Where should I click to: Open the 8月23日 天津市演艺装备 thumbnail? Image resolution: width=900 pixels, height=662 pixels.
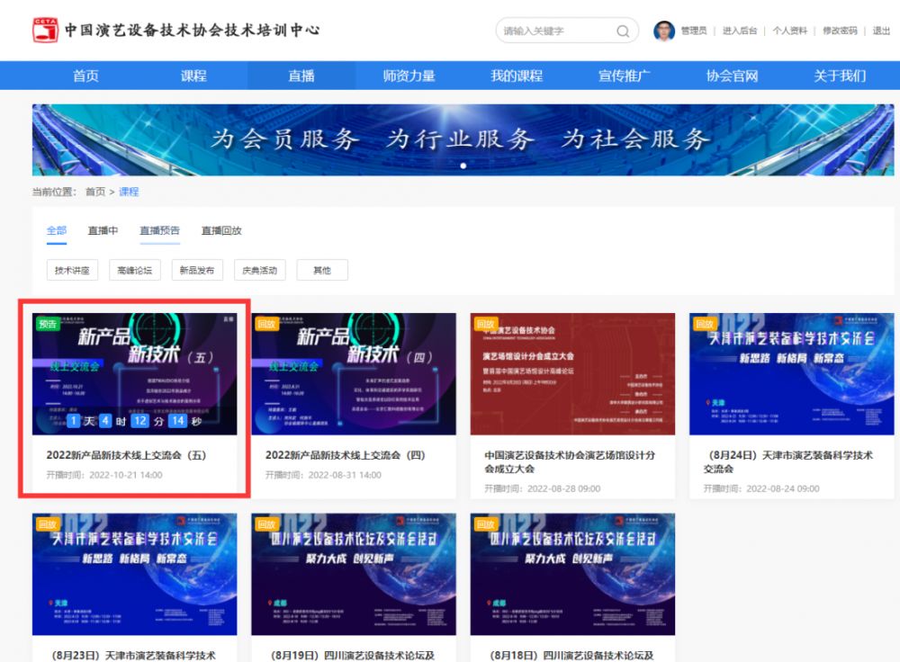point(134,574)
